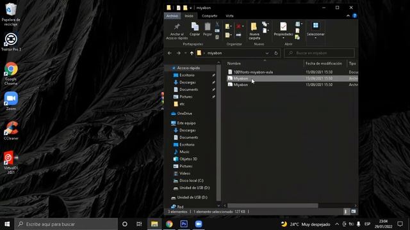Open Task View on the taskbar
The height and width of the screenshot is (230, 410).
click(139, 224)
